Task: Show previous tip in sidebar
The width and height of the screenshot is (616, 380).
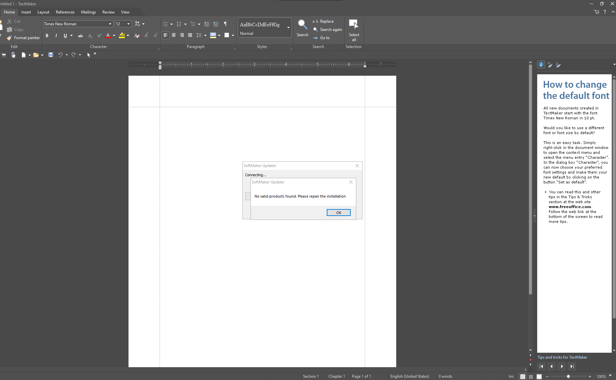Action: tap(552, 366)
